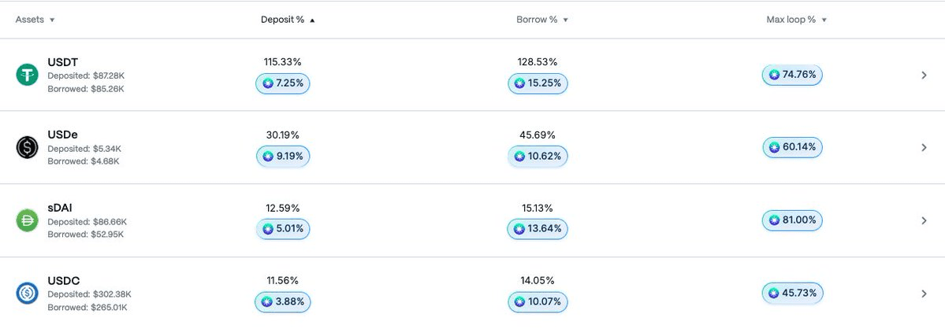The image size is (945, 329).
Task: Click the USDe token icon
Action: (x=28, y=148)
